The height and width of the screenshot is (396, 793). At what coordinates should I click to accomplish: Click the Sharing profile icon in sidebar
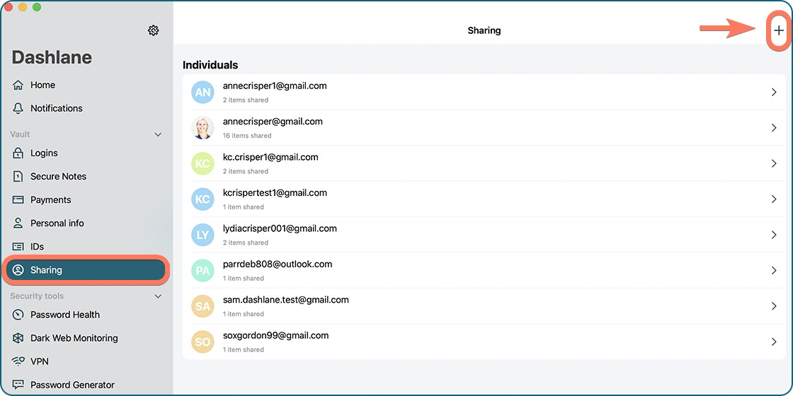tap(18, 269)
